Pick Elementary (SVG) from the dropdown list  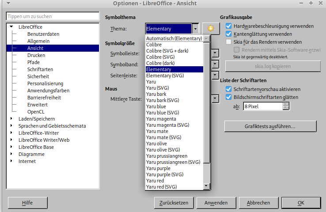click(165, 76)
